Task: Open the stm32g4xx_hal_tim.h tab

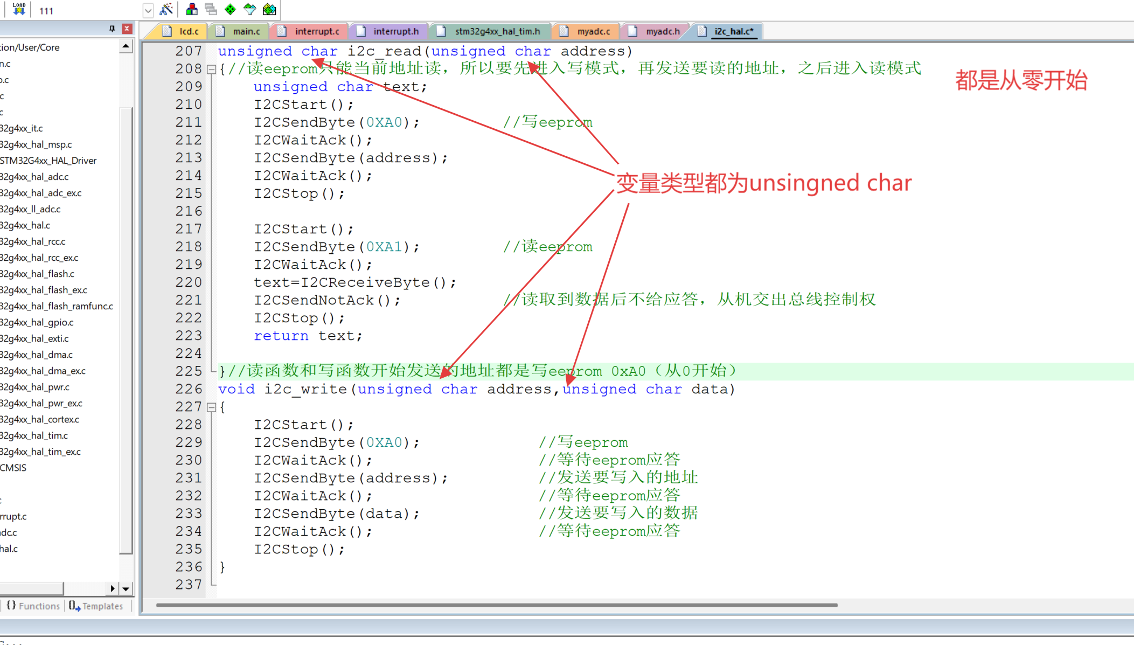Action: click(x=497, y=31)
